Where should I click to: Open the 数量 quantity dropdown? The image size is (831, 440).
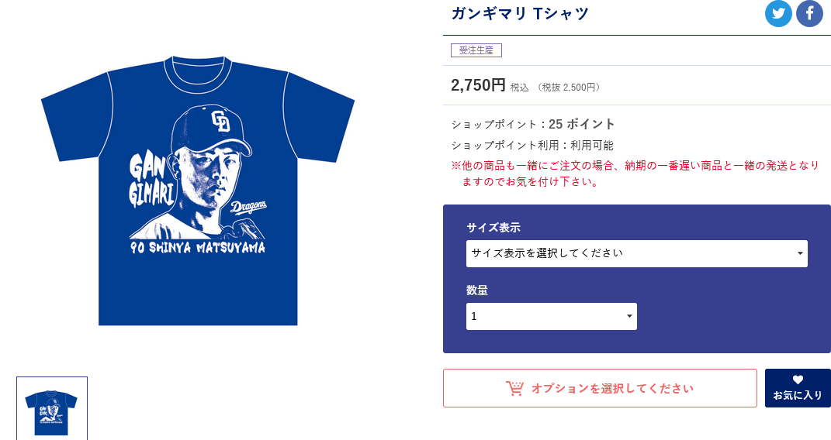(x=551, y=316)
